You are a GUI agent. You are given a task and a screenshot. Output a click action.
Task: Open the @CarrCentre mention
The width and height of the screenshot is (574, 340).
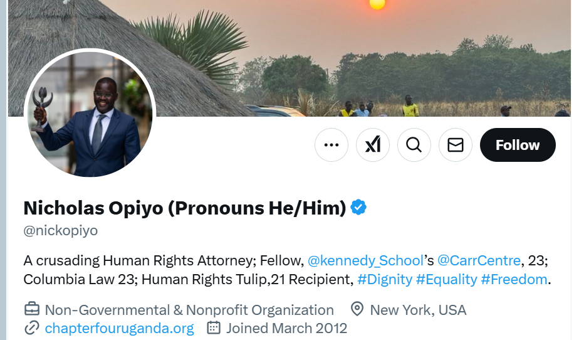click(x=479, y=260)
